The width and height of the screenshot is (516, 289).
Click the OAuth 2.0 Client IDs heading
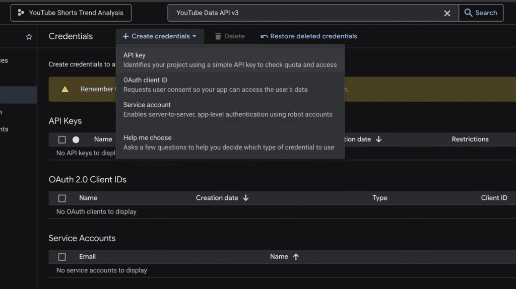click(88, 180)
